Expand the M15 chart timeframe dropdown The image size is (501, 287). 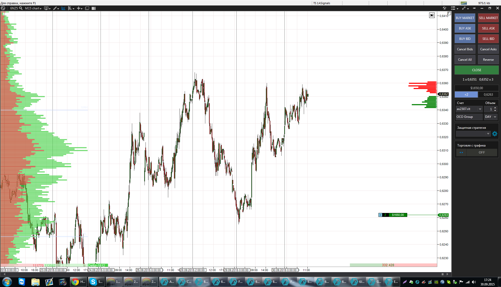pos(33,8)
